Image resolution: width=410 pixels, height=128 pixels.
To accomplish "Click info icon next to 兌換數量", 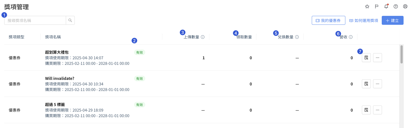I will pos(297,37).
